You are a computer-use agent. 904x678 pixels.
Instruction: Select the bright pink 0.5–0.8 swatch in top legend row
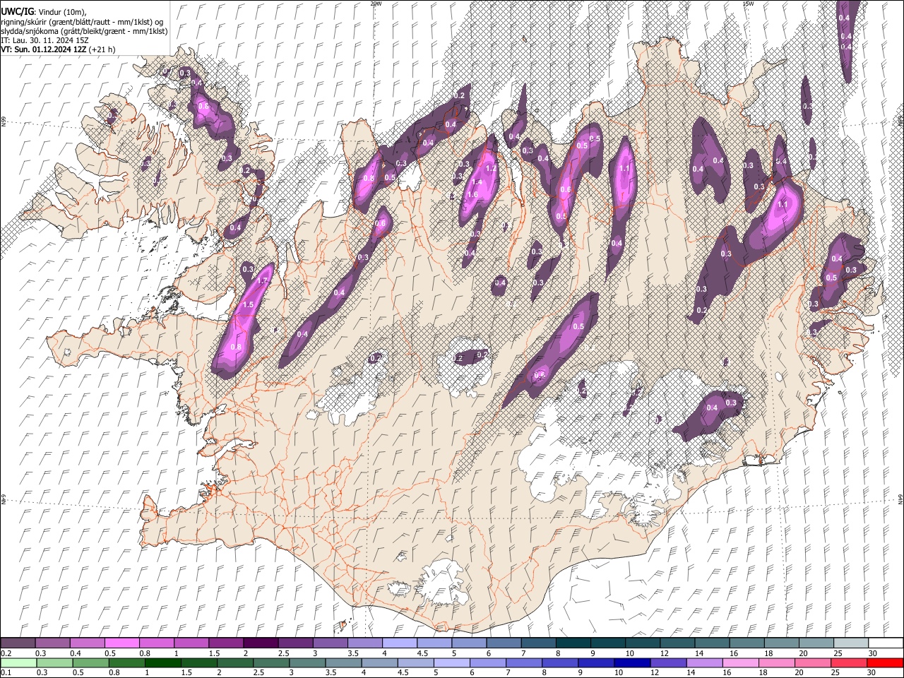point(121,643)
